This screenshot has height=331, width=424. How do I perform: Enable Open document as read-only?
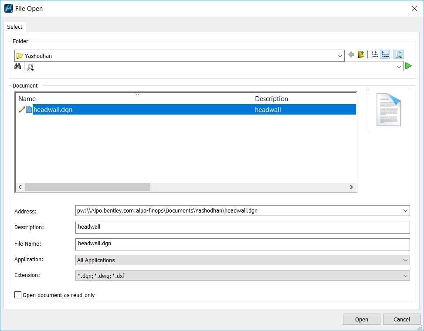click(18, 295)
